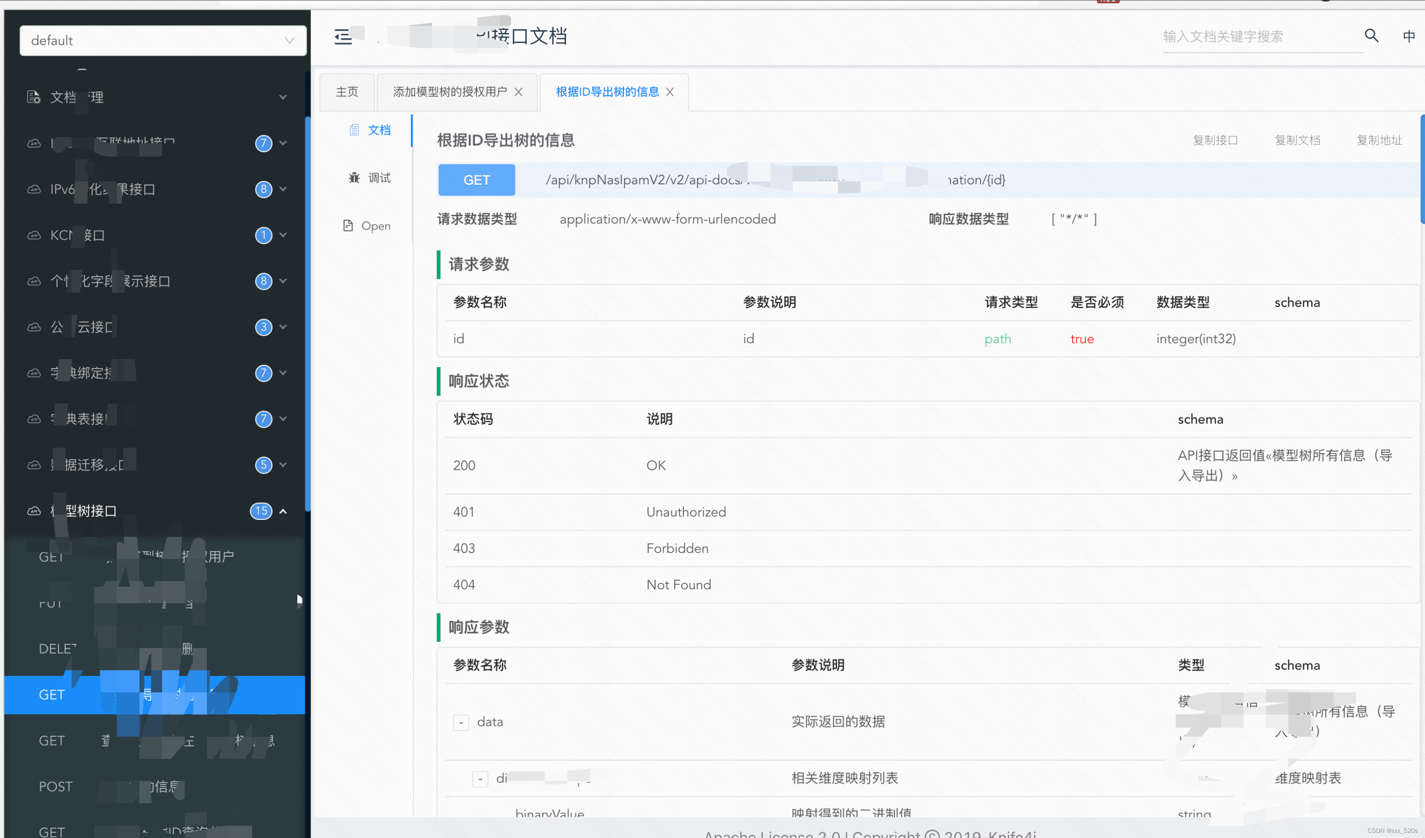The image size is (1425, 838).
Task: Click the 文档管理 sidebar icon
Action: click(x=34, y=97)
